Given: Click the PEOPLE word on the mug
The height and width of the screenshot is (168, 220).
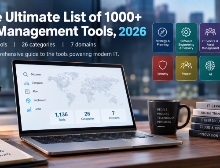Looking at the screenshot, I should point(162,110).
